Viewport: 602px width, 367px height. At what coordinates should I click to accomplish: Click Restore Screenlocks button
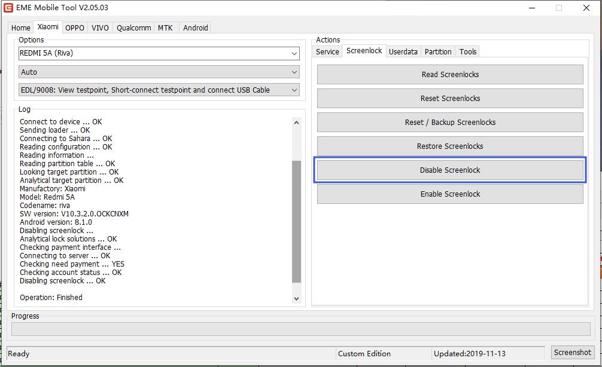coord(450,146)
